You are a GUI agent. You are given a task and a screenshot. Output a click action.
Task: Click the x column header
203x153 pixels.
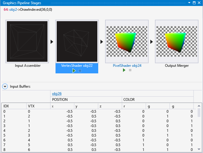pos(62,106)
